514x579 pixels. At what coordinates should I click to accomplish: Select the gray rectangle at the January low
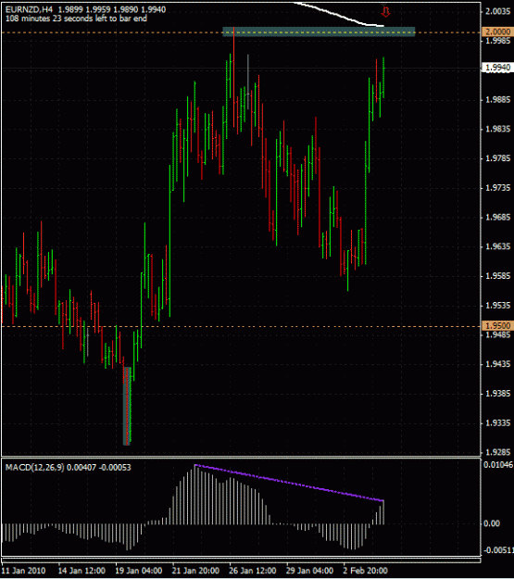(x=127, y=406)
